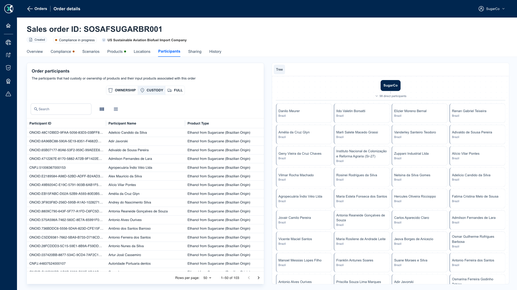Screen dimensions: 517x290
Task: Open the Franklin Antunes Soares tree card
Action: 362,263
